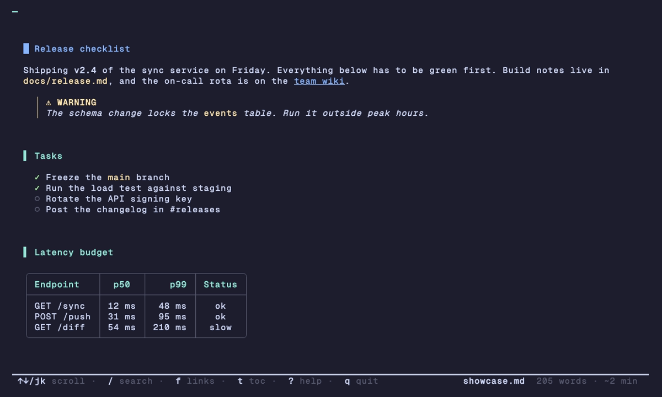Click the "Status" column header
Image resolution: width=662 pixels, height=397 pixels.
[x=221, y=285]
